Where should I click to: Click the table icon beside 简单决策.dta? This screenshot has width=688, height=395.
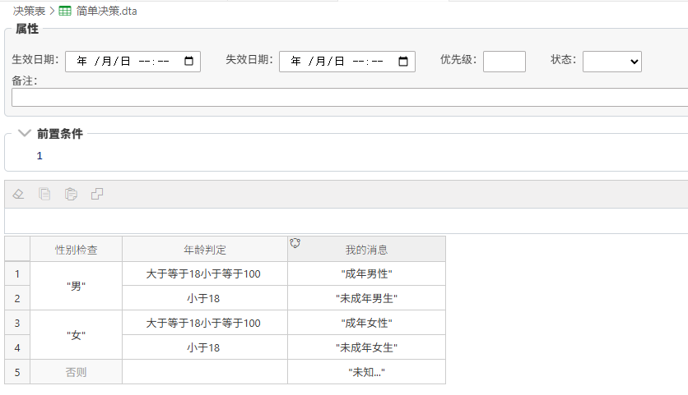65,11
